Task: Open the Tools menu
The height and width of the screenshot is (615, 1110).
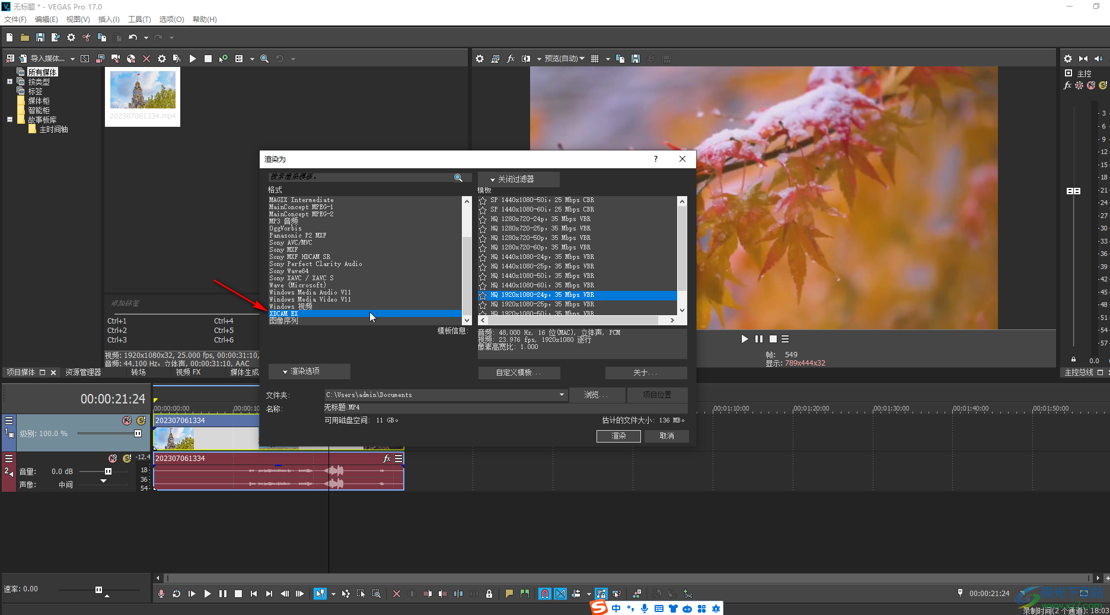Action: [x=139, y=20]
